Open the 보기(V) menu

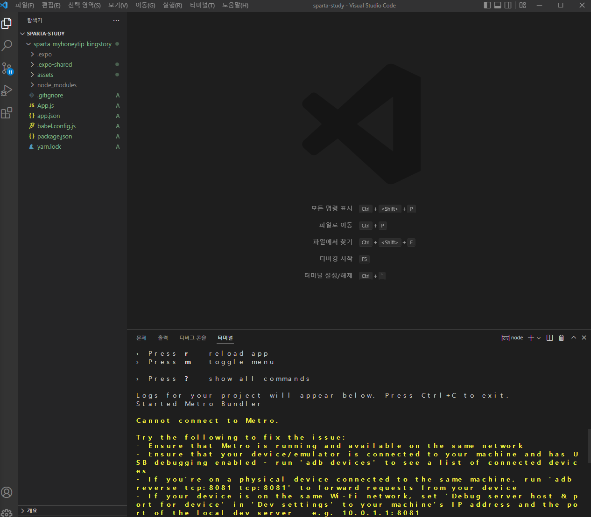click(x=118, y=5)
